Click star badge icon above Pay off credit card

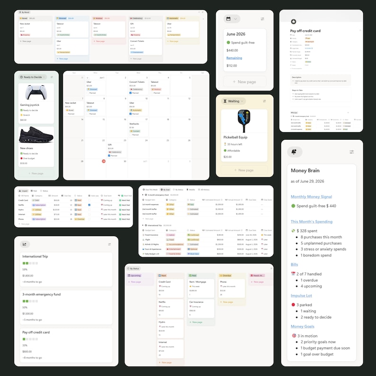tap(293, 22)
